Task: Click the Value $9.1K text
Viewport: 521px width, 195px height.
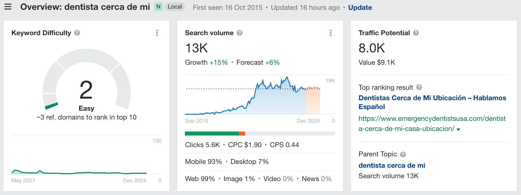Action: [x=377, y=62]
